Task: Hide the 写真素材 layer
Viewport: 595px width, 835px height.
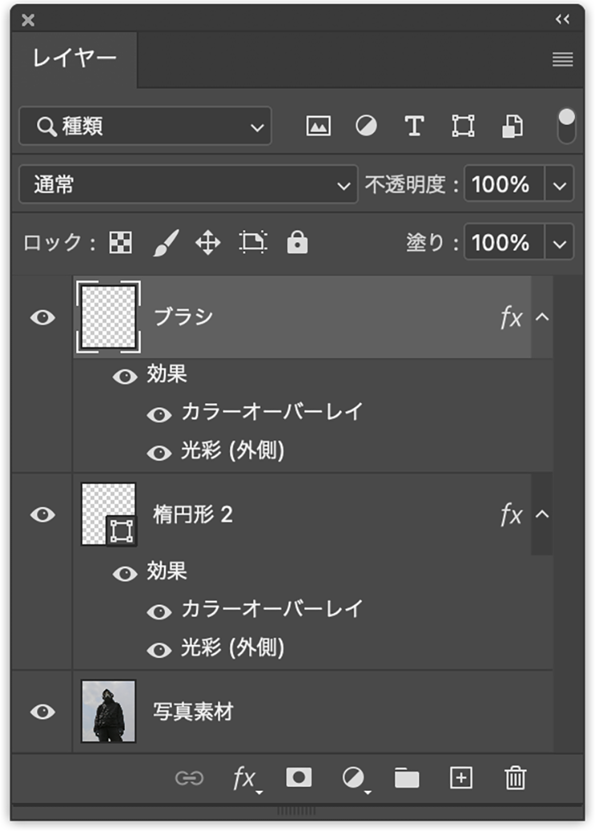Action: (x=43, y=712)
